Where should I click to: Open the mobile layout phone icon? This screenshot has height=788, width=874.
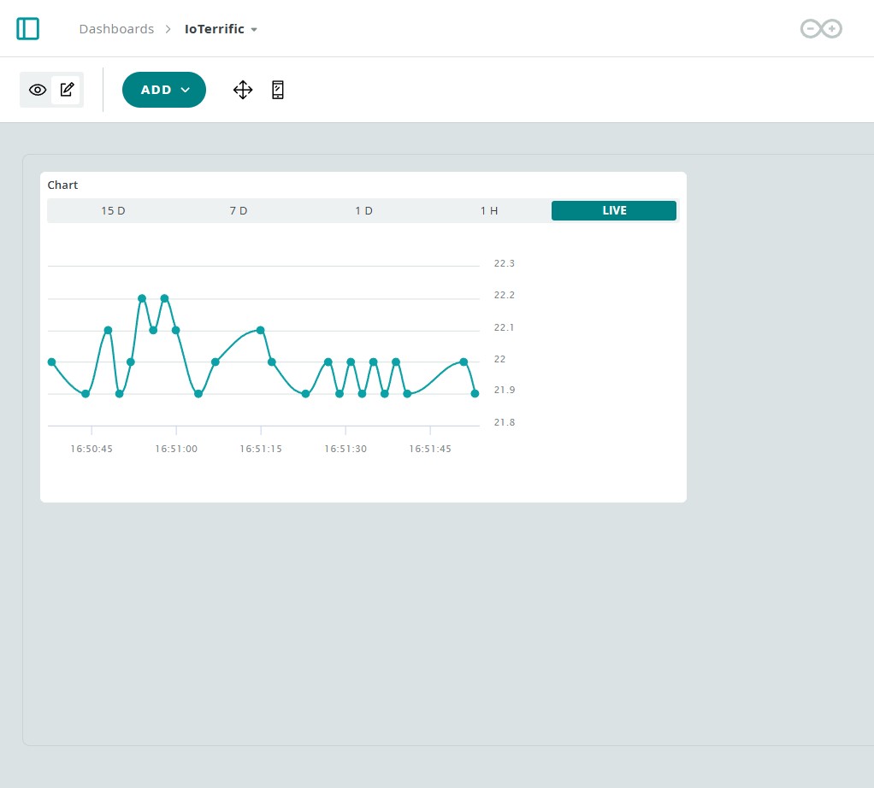tap(278, 90)
